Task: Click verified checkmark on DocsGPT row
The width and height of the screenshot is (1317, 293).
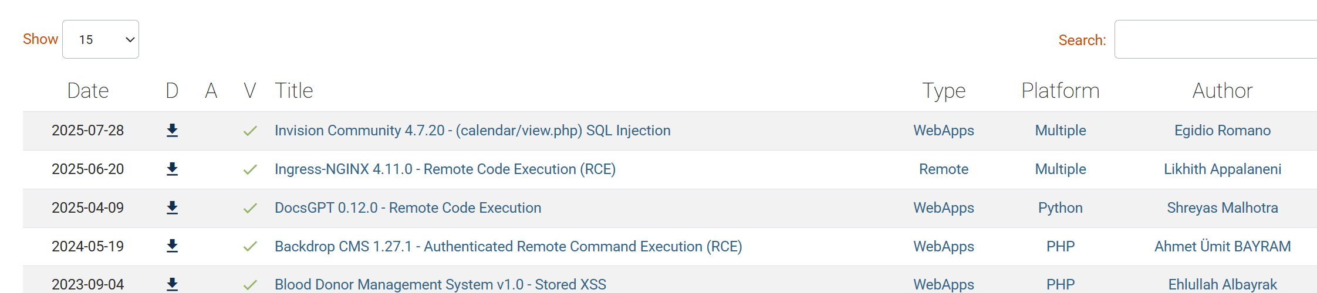Action: point(250,208)
